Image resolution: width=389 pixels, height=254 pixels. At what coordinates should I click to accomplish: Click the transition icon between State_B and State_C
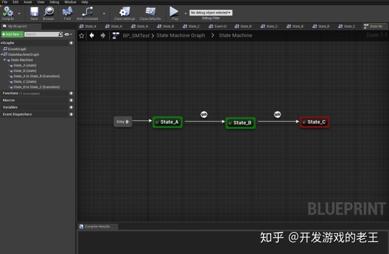(x=277, y=115)
